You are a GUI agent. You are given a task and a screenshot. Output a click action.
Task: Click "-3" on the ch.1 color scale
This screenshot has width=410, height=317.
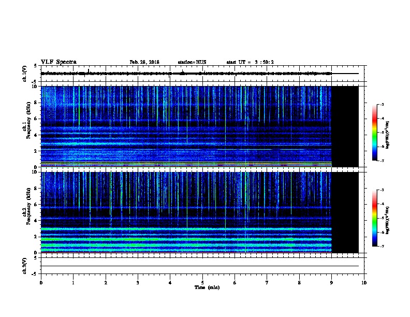pos(382,104)
